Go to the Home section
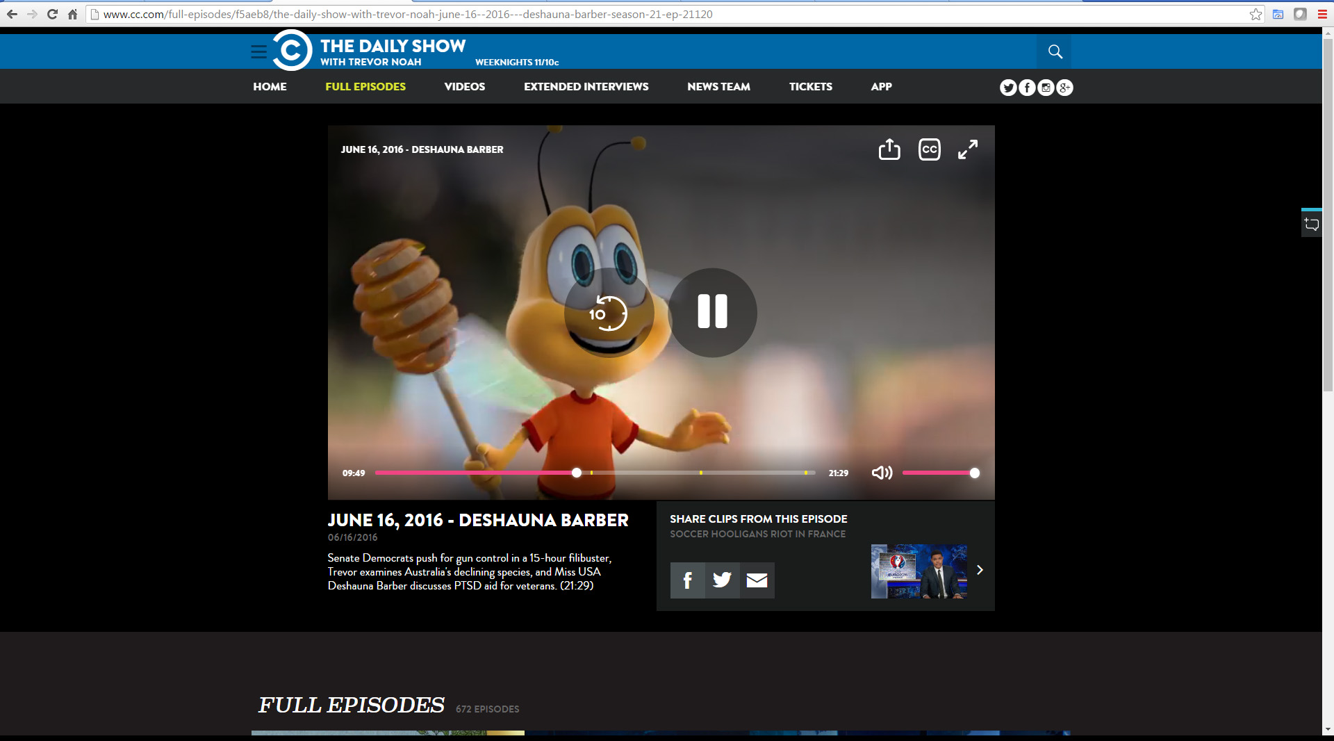 [270, 87]
